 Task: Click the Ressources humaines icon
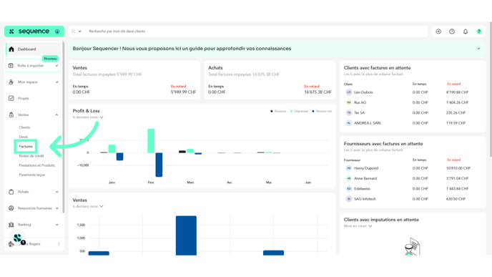11,208
